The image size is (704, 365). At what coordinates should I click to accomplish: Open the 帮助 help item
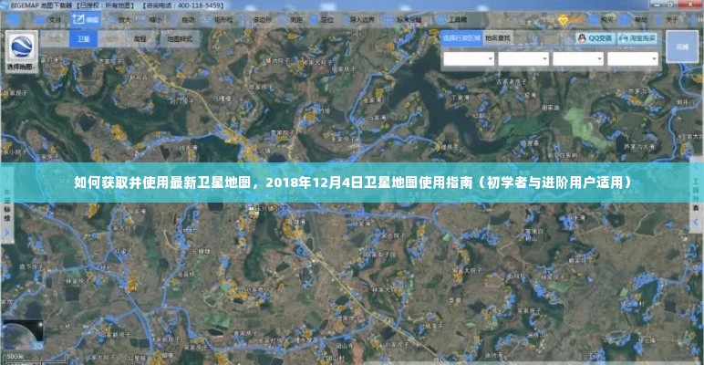coord(633,20)
